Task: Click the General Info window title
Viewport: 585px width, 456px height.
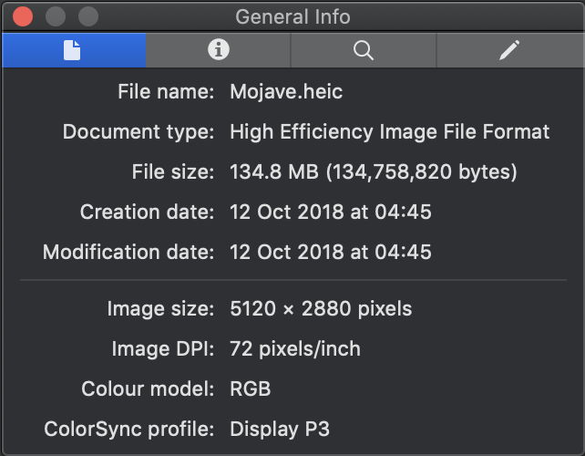Action: click(292, 17)
